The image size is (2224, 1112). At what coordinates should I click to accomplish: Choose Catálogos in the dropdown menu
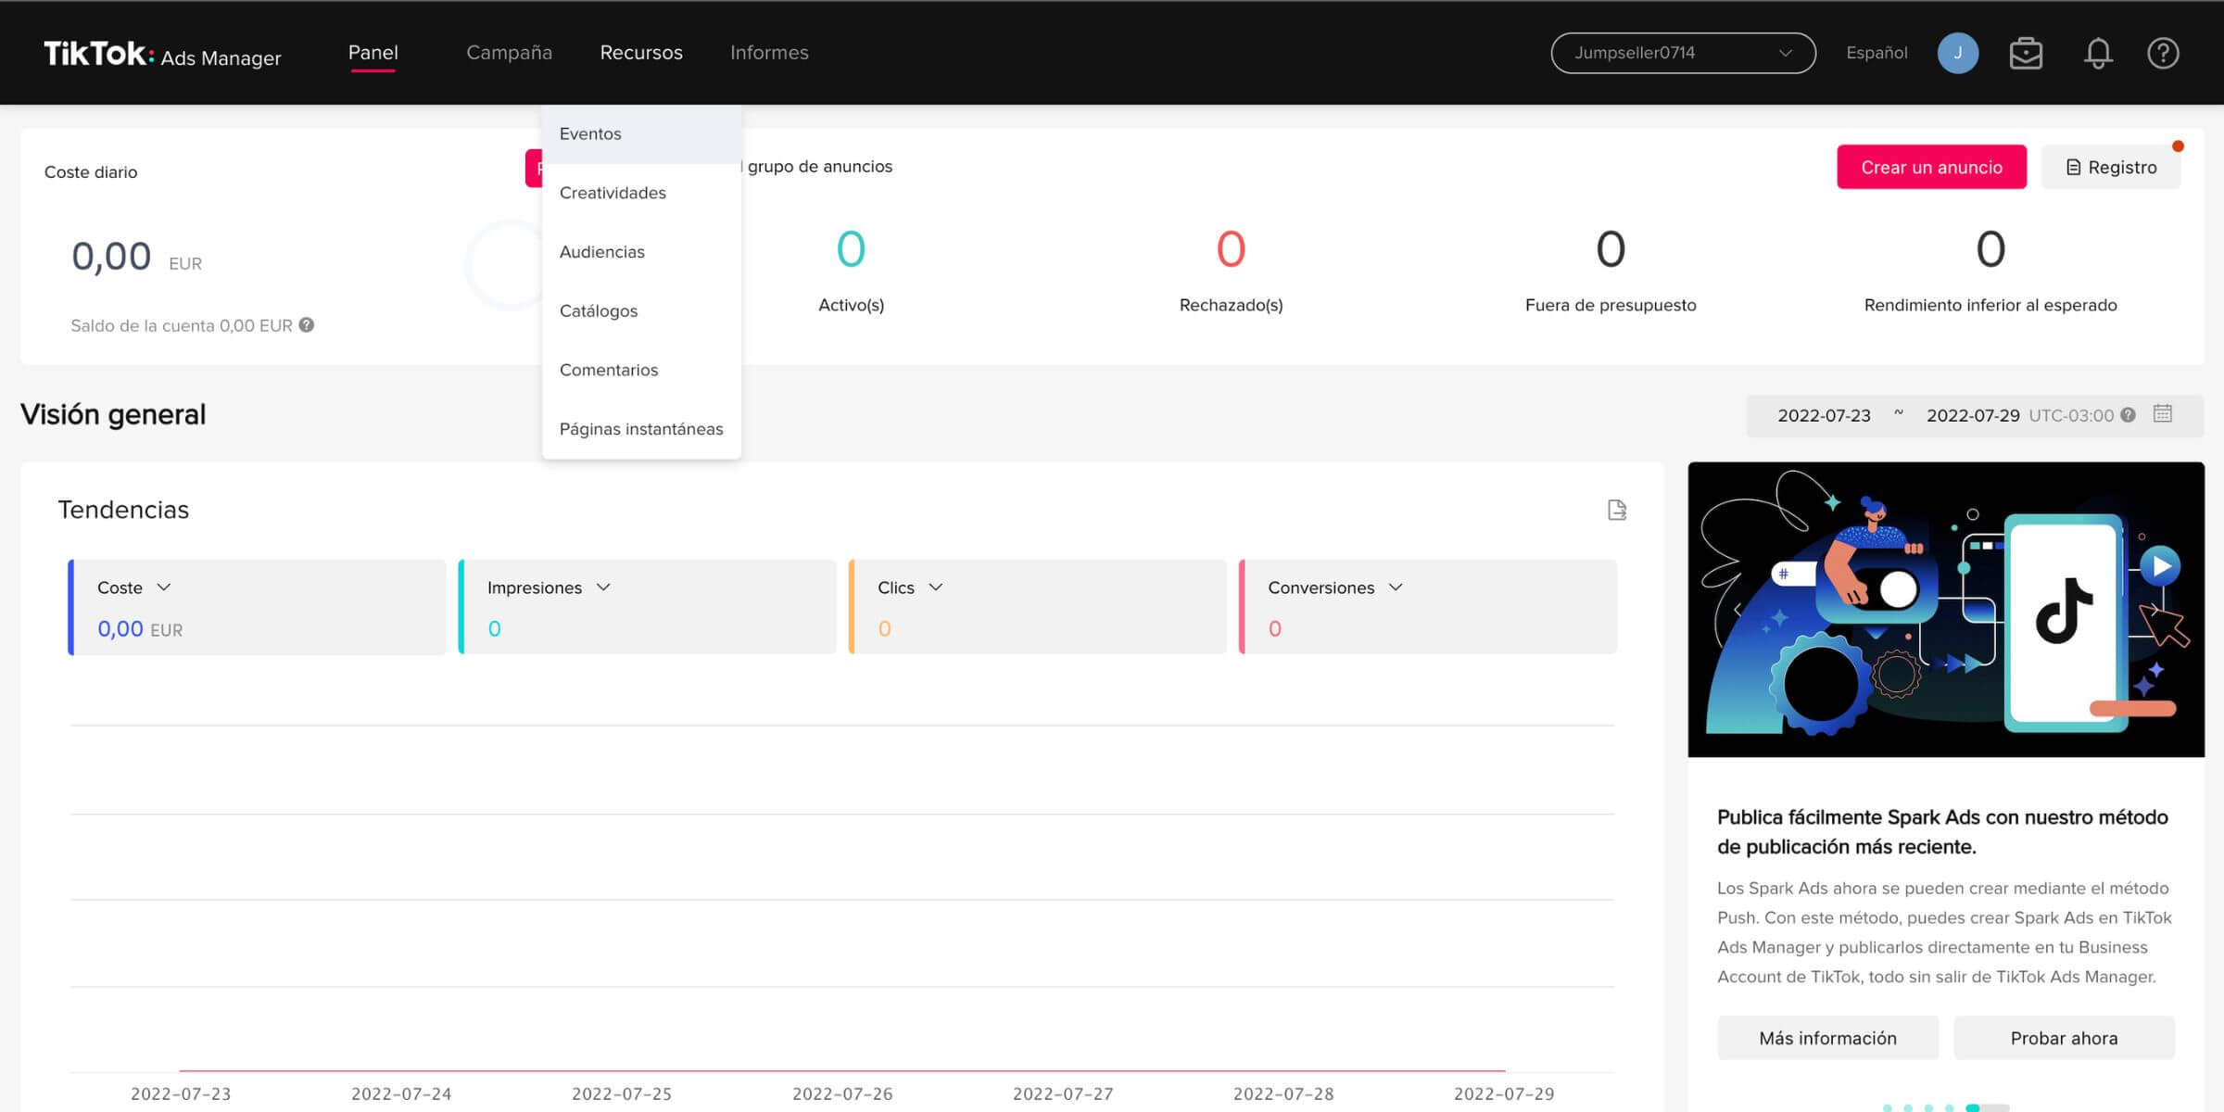(x=599, y=311)
